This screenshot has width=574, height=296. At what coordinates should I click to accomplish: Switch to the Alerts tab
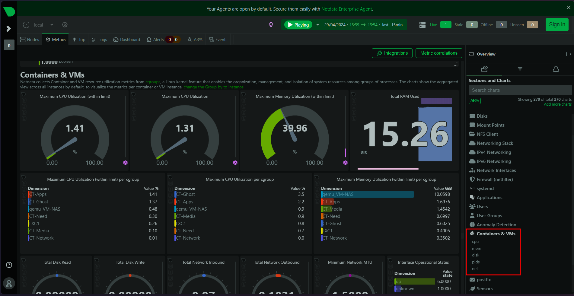[163, 40]
